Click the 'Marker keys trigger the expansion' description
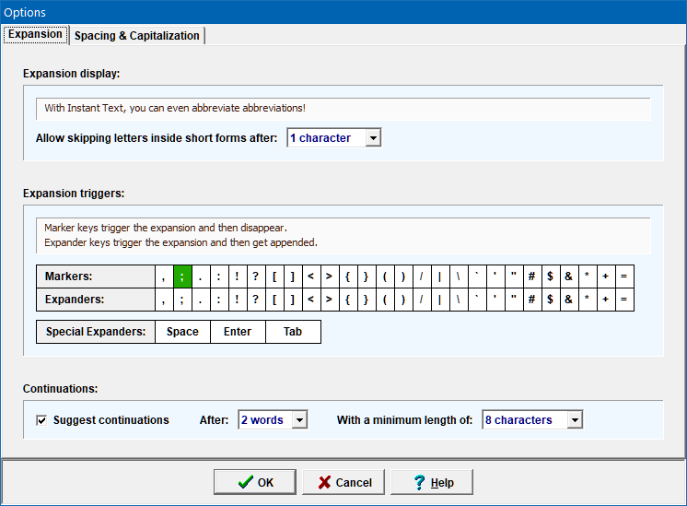This screenshot has height=506, width=687. click(x=166, y=228)
